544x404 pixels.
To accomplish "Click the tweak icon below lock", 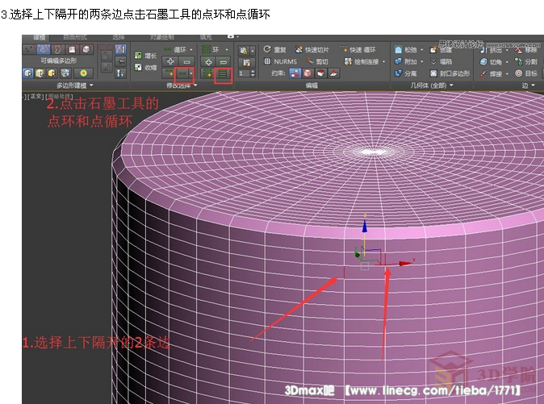I will point(246,62).
